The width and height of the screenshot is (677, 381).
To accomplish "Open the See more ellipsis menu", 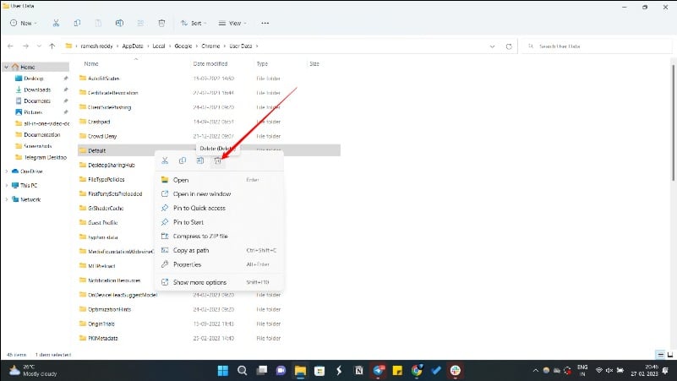I will coord(265,24).
